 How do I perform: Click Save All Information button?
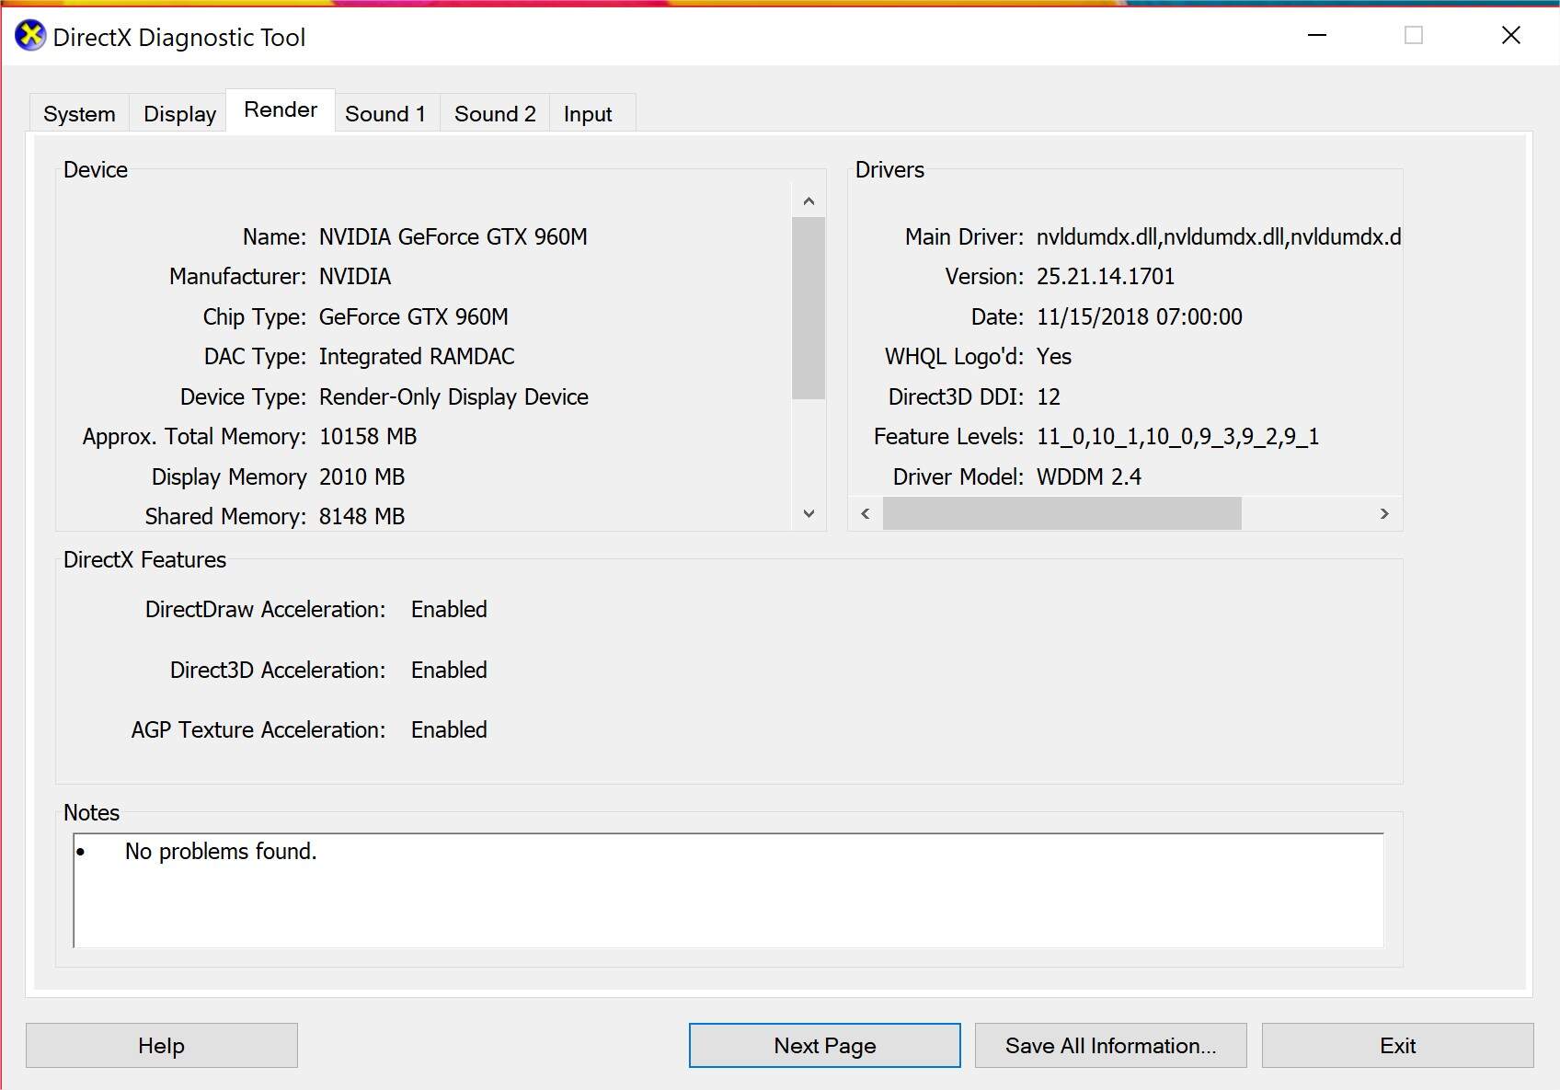1110,1046
